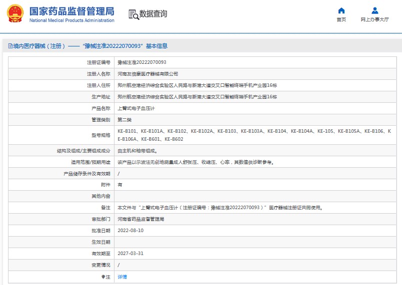The image size is (402, 285).
Task: Open 网上办事大厅 user icon
Action: pyautogui.click(x=375, y=10)
